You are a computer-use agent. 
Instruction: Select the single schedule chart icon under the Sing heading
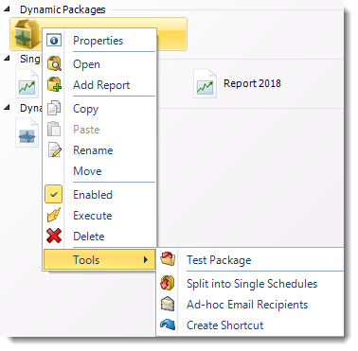pos(27,84)
